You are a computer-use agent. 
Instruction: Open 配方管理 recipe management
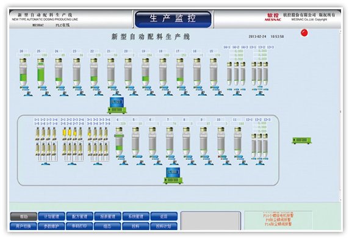[79, 216]
